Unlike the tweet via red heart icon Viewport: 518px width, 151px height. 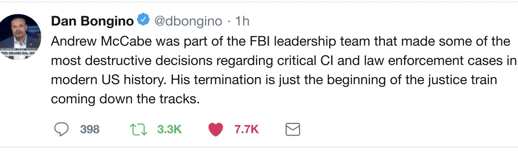216,130
